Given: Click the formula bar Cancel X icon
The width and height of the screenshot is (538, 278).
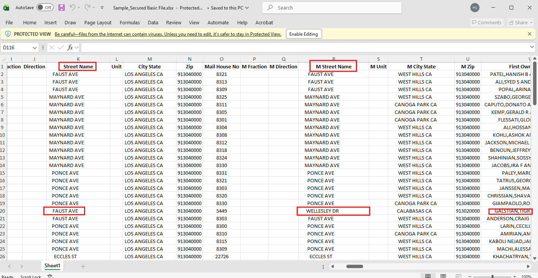Looking at the screenshot, I should click(x=52, y=47).
